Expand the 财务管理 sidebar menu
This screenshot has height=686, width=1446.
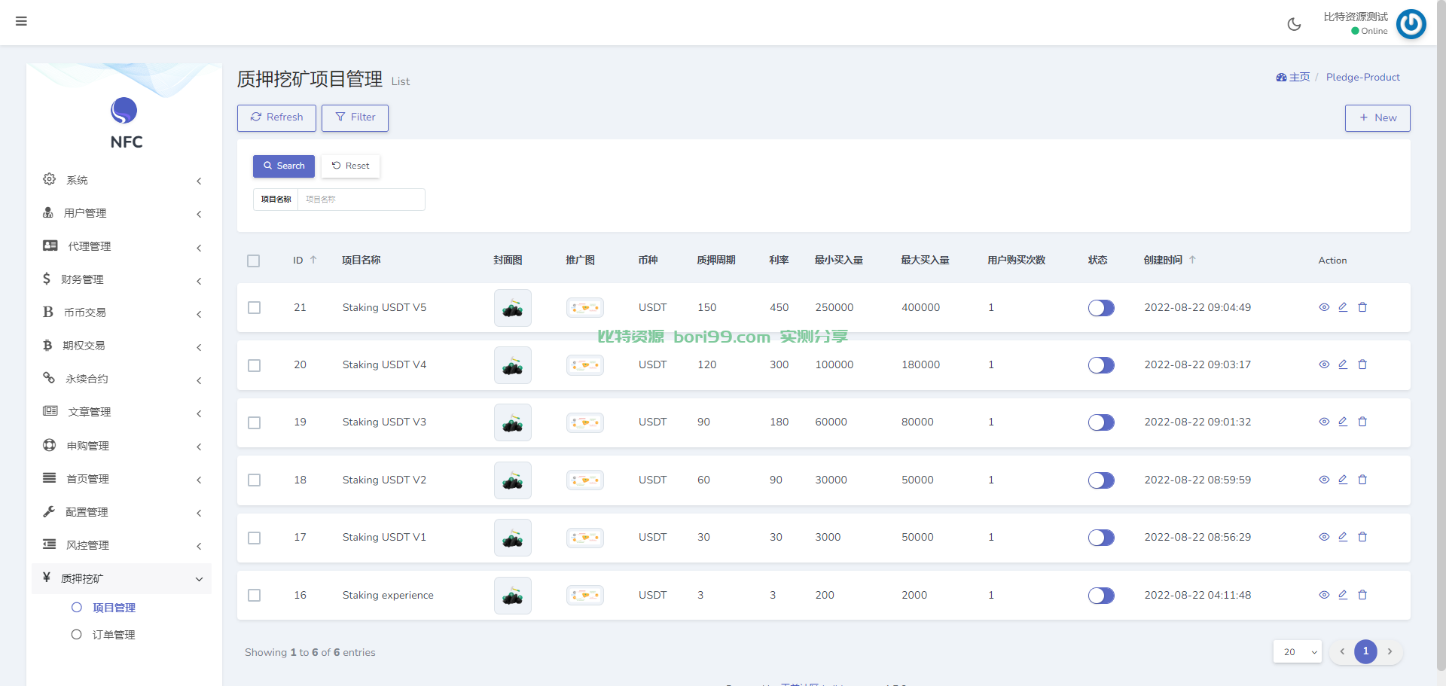tap(122, 279)
